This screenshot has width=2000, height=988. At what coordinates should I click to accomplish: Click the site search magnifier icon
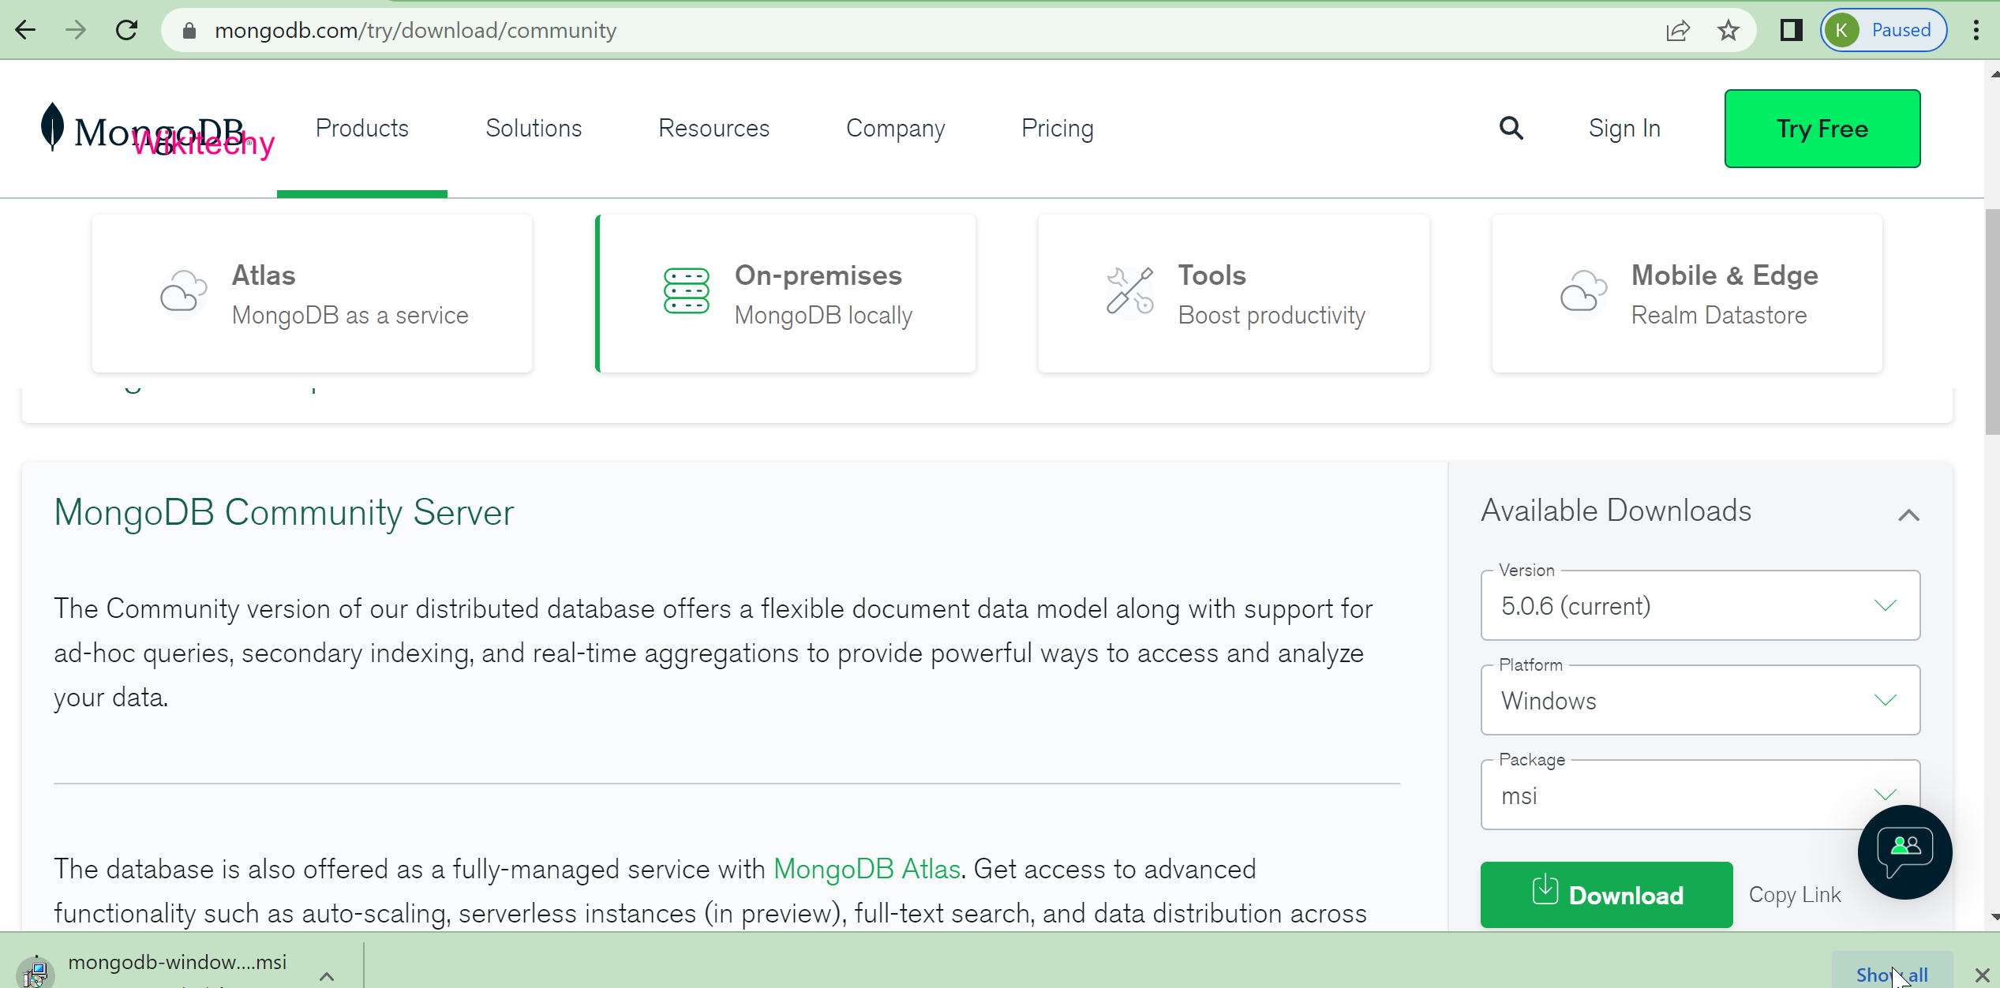[x=1511, y=128]
